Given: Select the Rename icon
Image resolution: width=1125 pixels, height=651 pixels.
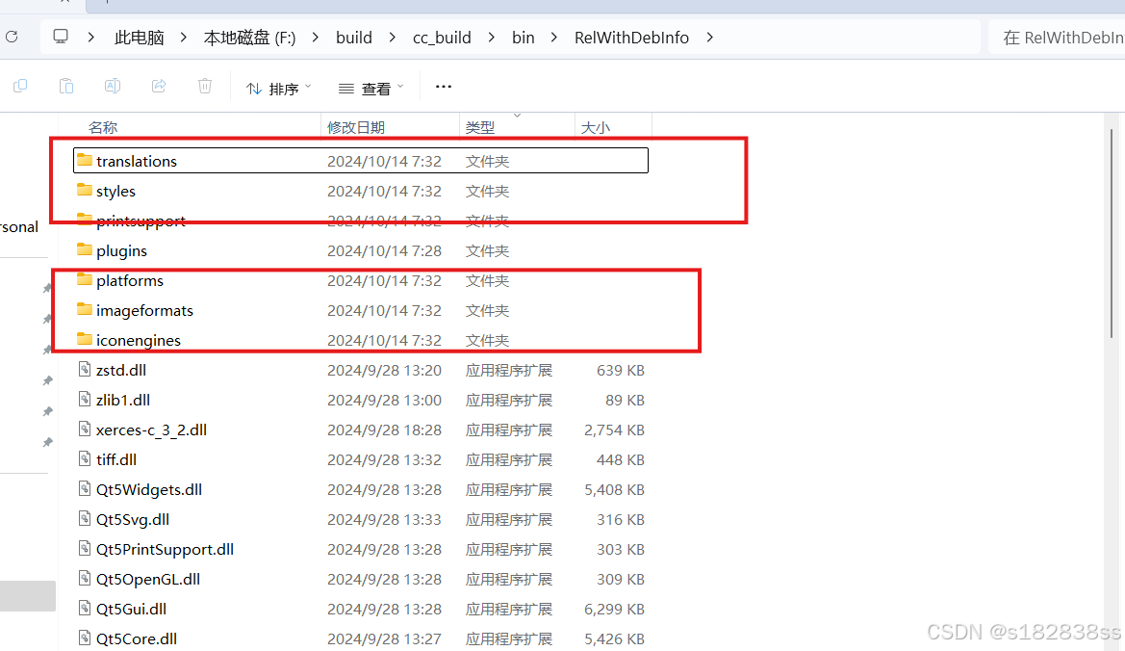Looking at the screenshot, I should 112,86.
